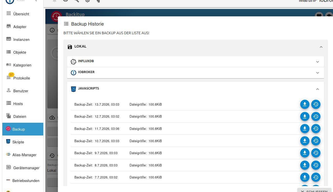Restore the 12.7.2026 backup
The width and height of the screenshot is (333, 192).
coord(316,116)
